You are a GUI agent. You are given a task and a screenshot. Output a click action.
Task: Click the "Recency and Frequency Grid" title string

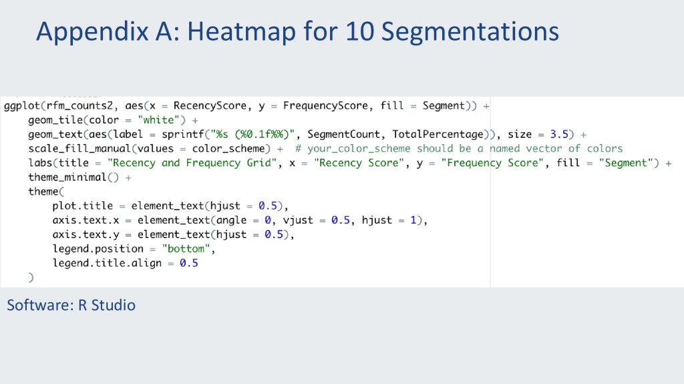[x=192, y=163]
